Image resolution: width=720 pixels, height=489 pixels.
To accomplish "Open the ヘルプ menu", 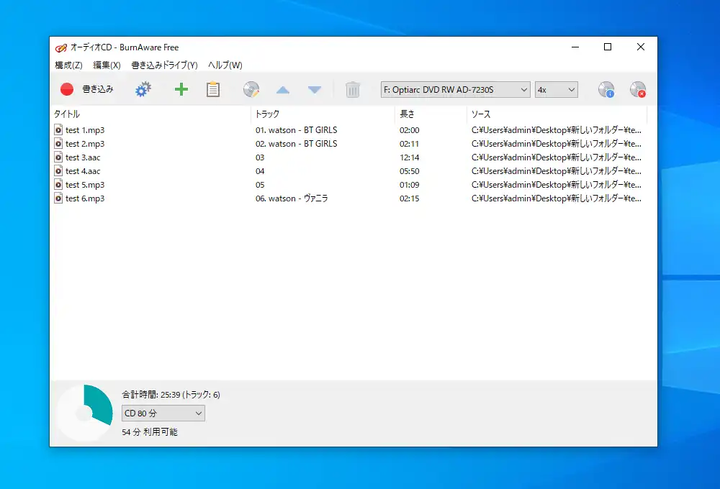I will pos(224,65).
